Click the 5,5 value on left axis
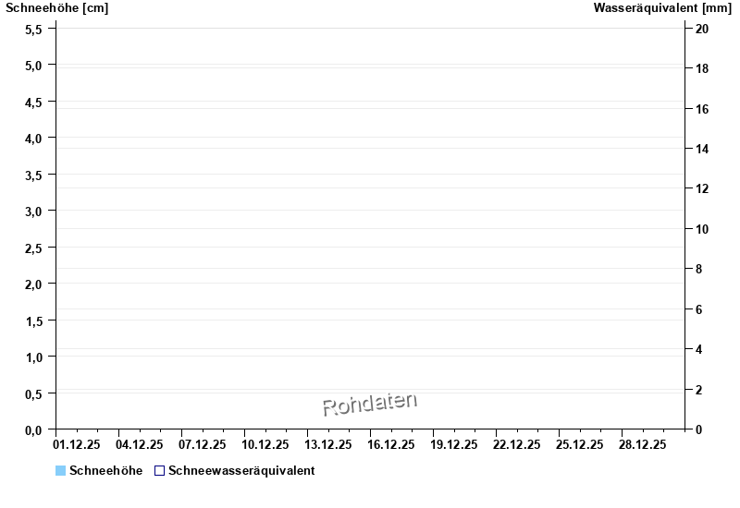 tap(33, 29)
